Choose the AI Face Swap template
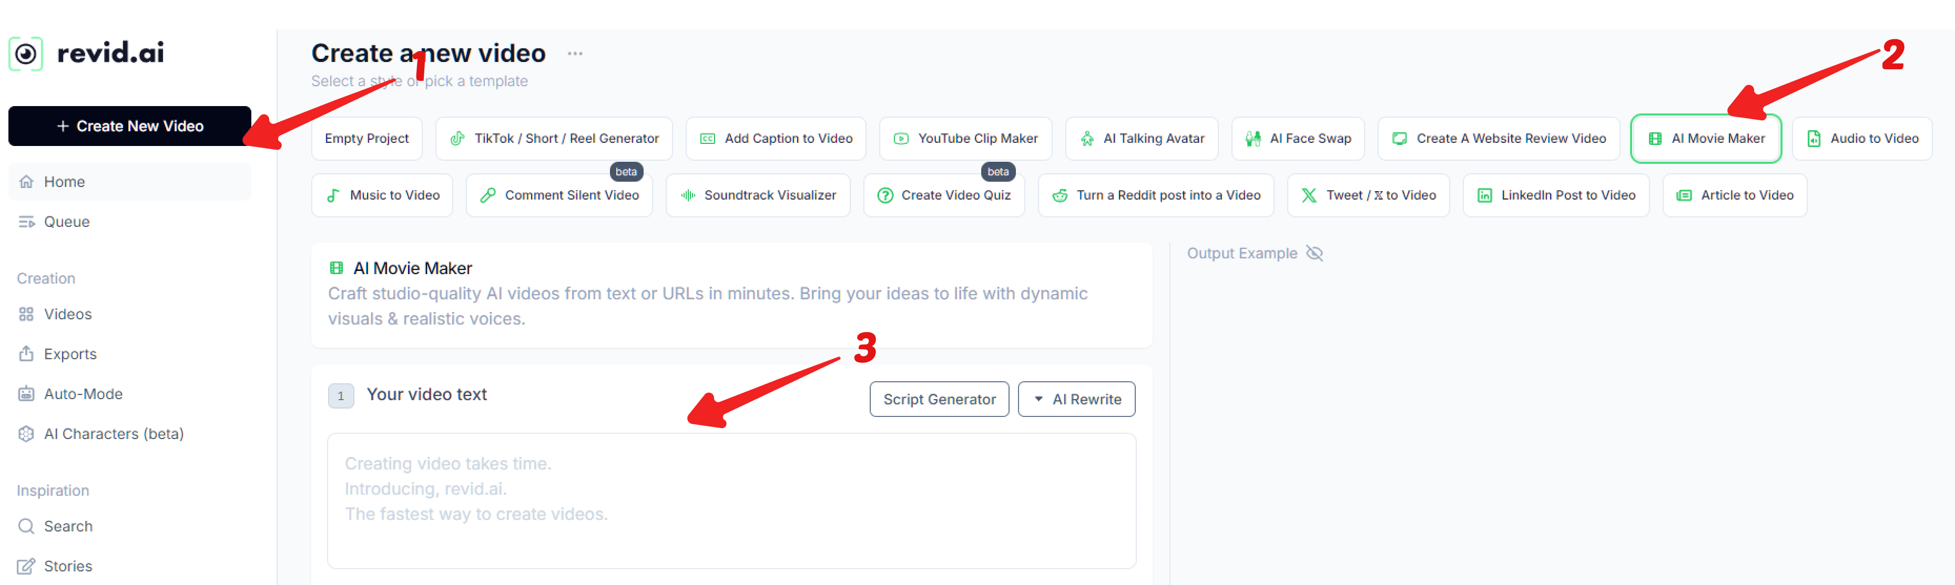Viewport: 1955px width, 585px height. (1297, 139)
